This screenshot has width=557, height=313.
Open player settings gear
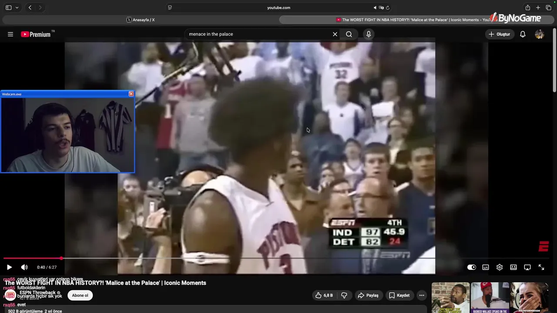coord(500,267)
